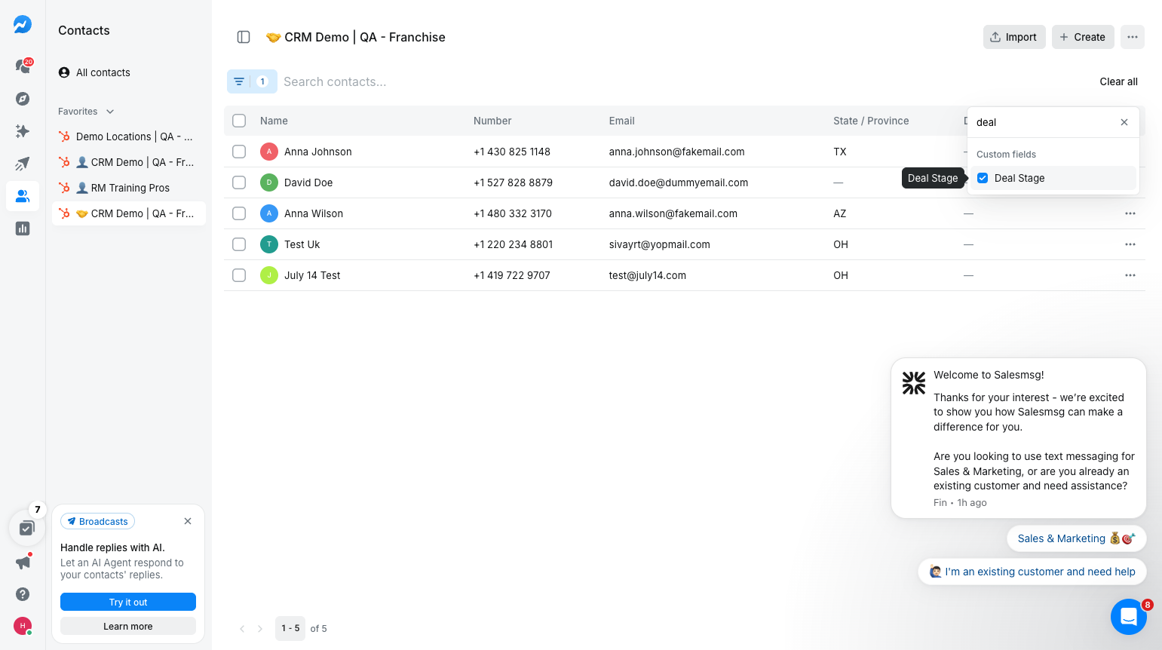
Task: Open the three-dot menu beside Create
Action: (x=1133, y=37)
